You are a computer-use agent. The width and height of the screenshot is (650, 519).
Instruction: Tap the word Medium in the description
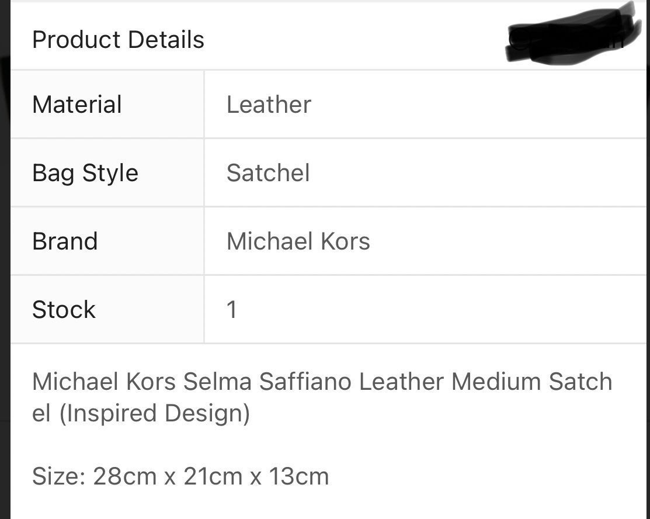[496, 381]
